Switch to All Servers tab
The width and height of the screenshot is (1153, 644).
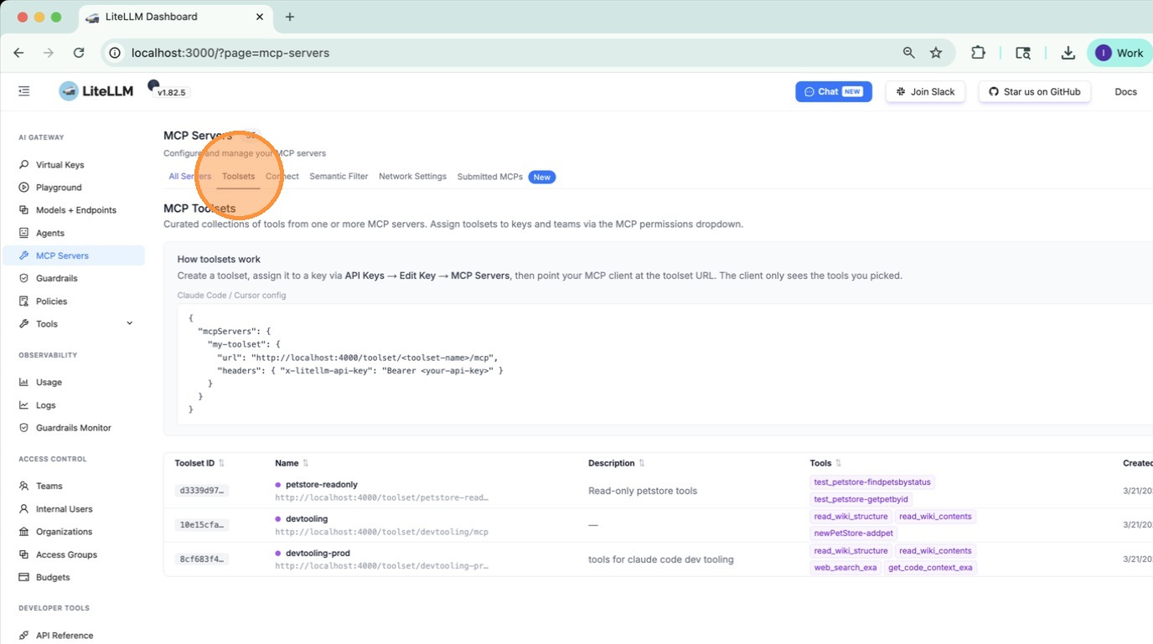[x=189, y=177]
